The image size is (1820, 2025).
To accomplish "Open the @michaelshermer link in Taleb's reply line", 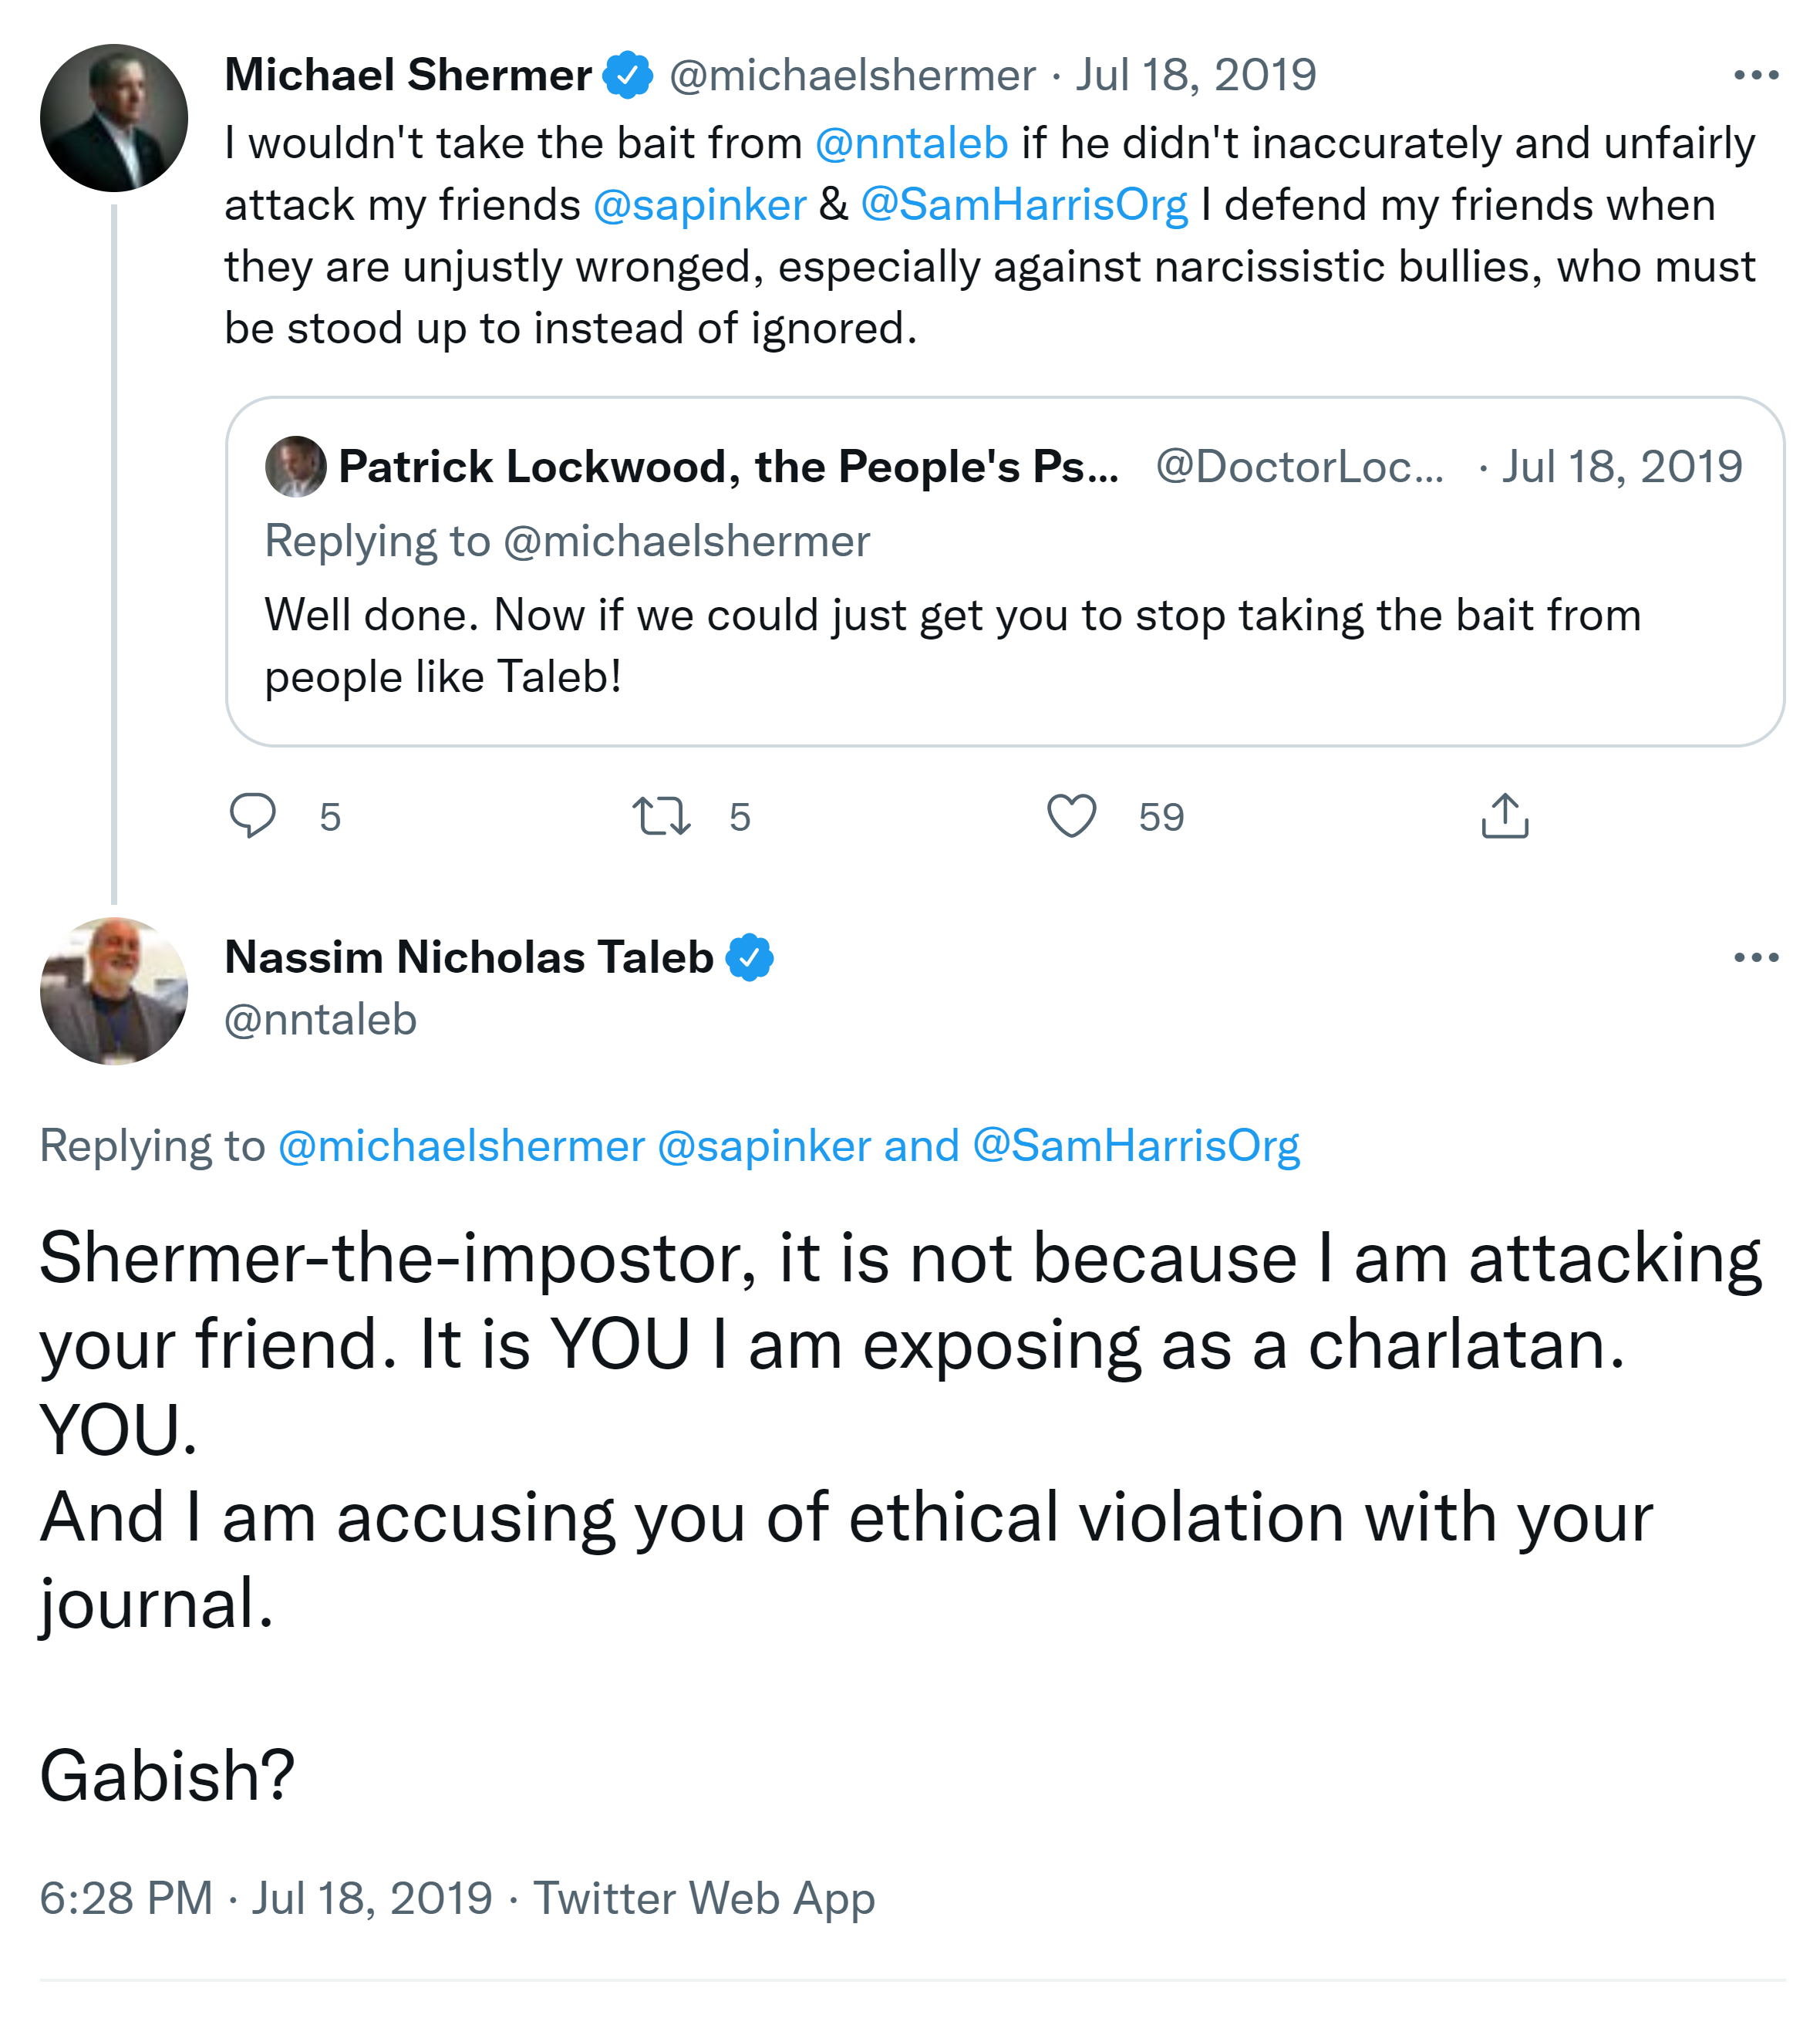I will [461, 1146].
